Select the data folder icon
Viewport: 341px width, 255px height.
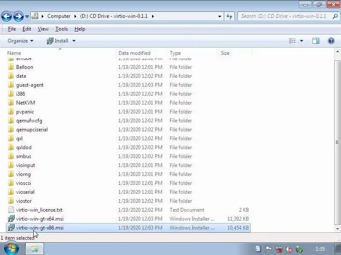tap(11, 76)
